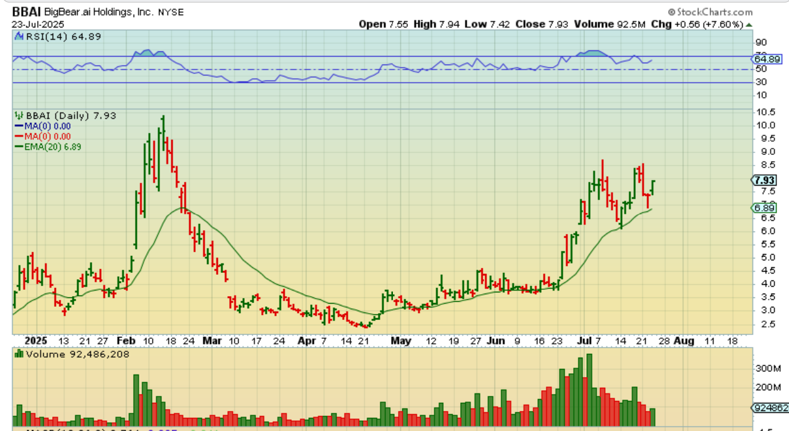Click the 200M volume axis label
This screenshot has width=789, height=431.
(767, 388)
